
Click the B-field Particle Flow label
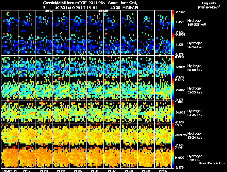click(x=212, y=163)
